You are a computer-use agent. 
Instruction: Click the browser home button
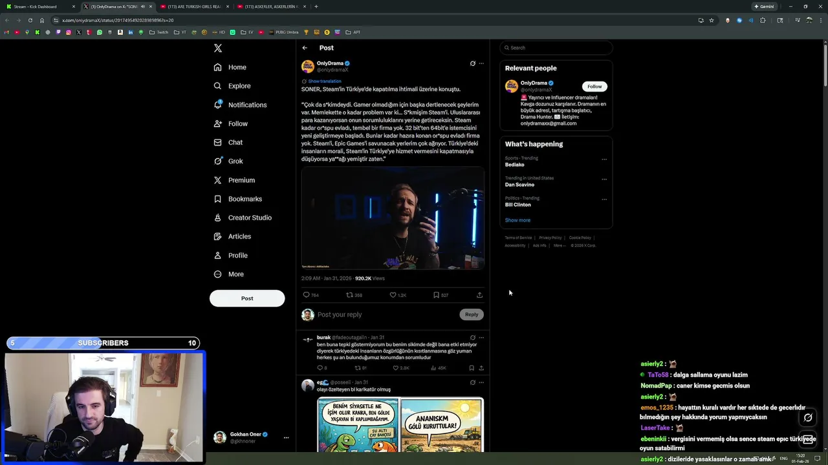pyautogui.click(x=42, y=20)
